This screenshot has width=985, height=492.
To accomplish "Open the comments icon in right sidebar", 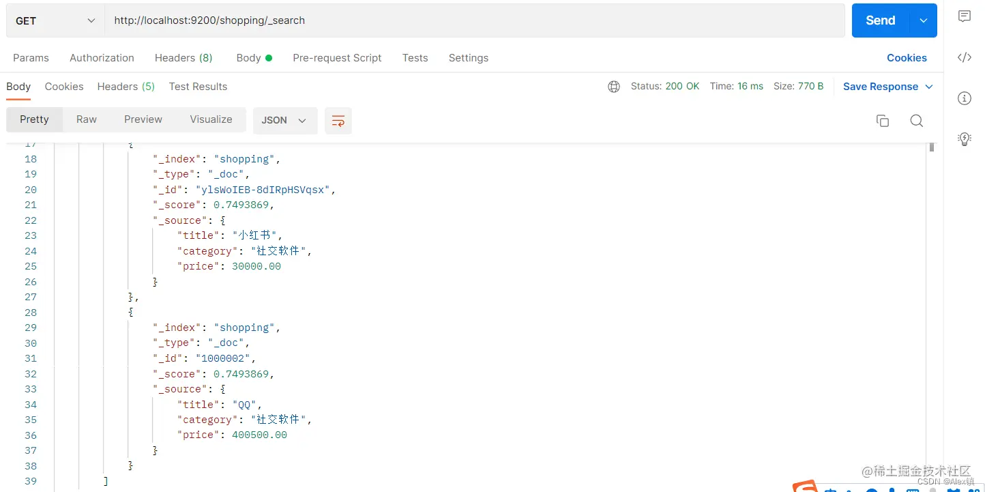I will tap(965, 17).
